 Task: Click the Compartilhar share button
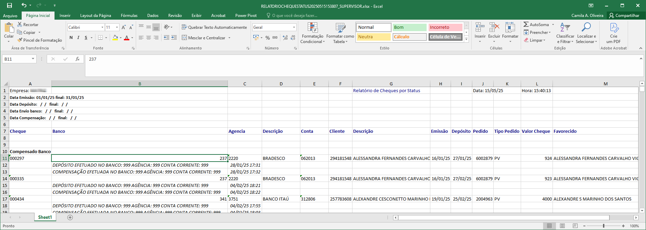[624, 16]
